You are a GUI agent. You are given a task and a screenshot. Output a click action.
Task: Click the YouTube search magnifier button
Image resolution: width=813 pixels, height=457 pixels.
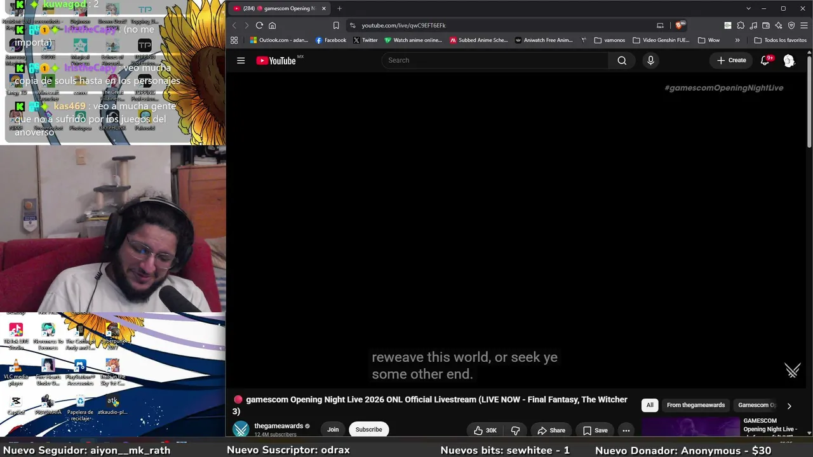[622, 60]
